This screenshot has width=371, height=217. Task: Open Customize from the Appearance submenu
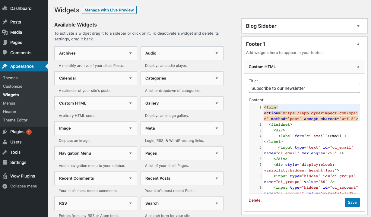tap(12, 86)
